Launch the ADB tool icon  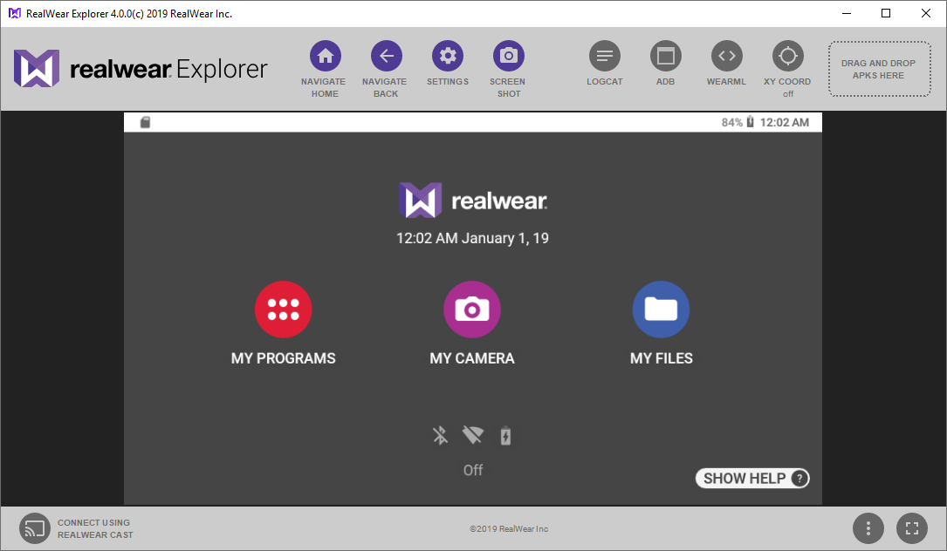click(665, 54)
